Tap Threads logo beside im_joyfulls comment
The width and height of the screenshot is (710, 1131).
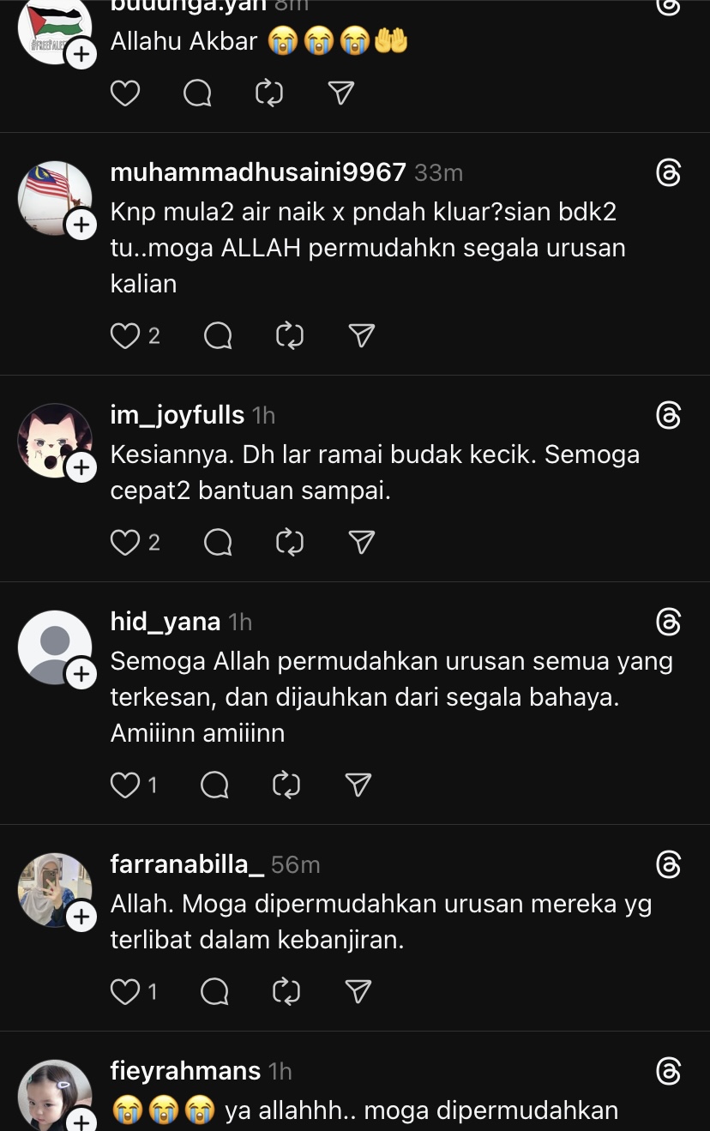point(668,415)
